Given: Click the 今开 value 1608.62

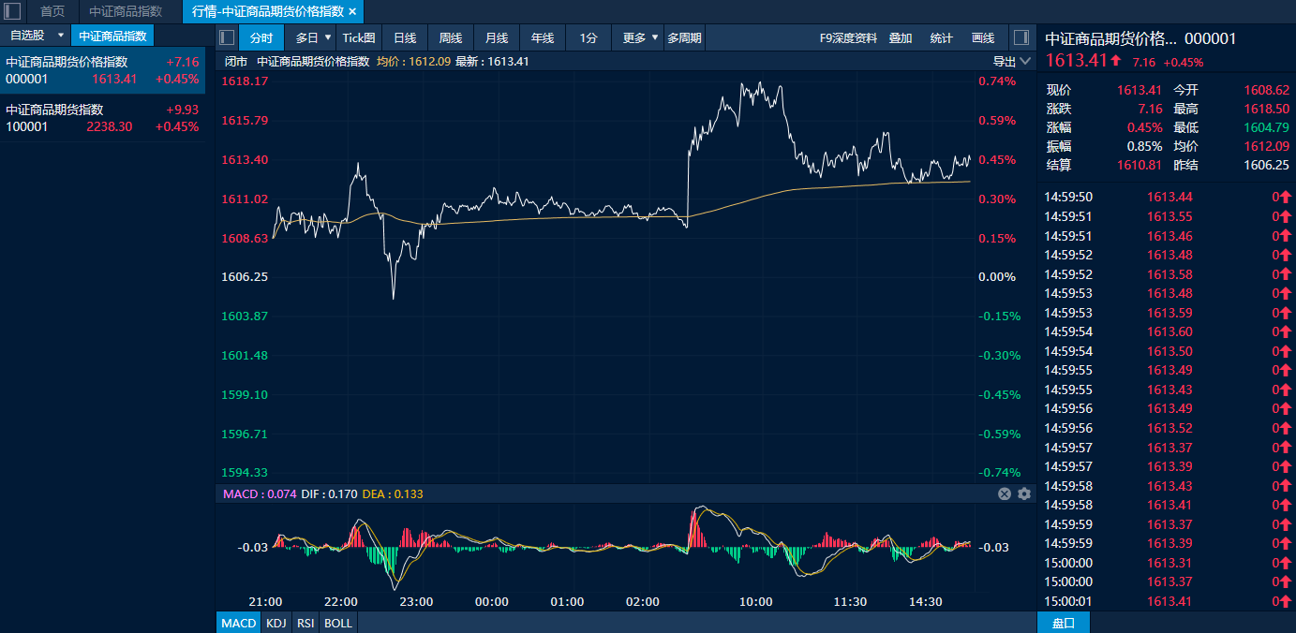Looking at the screenshot, I should [1267, 90].
